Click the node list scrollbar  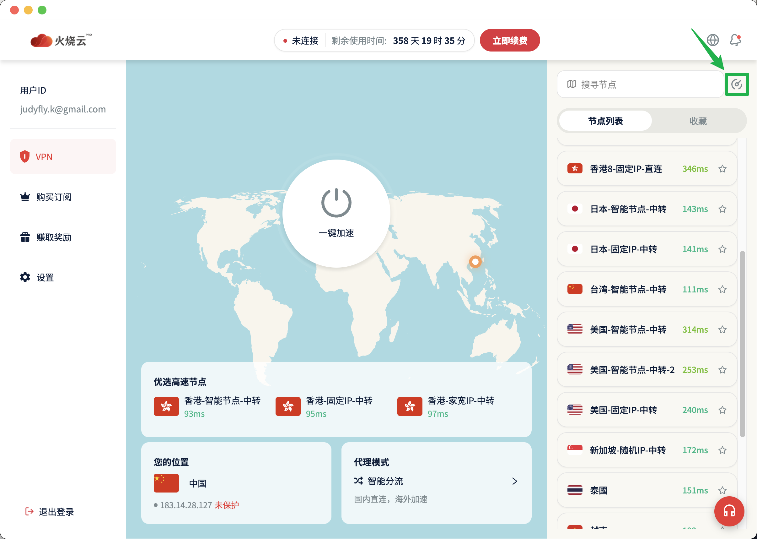[x=742, y=344]
